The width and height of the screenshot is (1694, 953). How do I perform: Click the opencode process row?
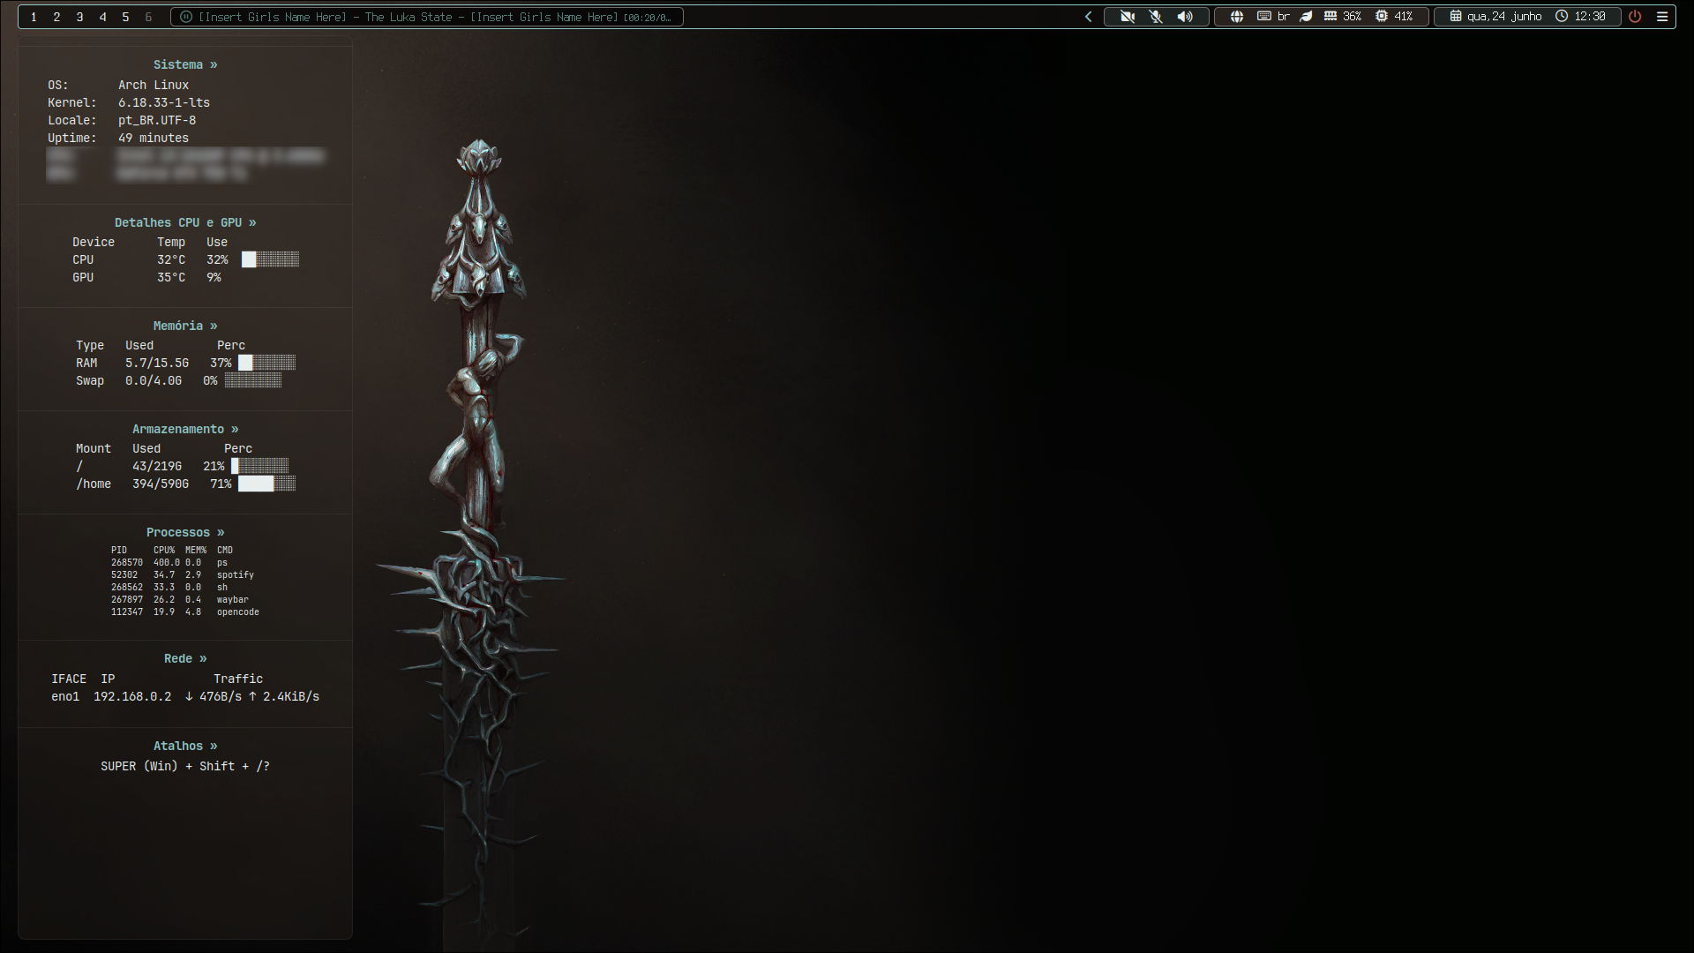185,612
